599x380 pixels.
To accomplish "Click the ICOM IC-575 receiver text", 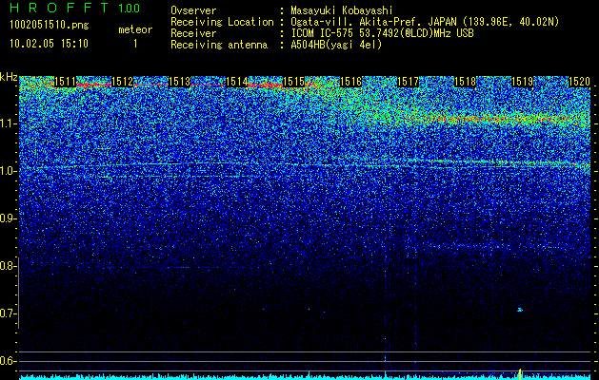I will (x=382, y=33).
